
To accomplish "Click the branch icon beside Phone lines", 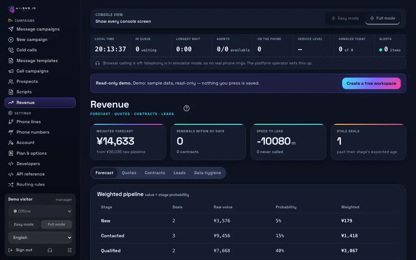I will [11, 122].
